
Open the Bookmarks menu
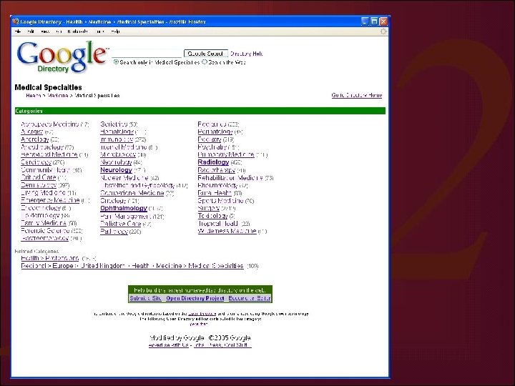tap(77, 31)
